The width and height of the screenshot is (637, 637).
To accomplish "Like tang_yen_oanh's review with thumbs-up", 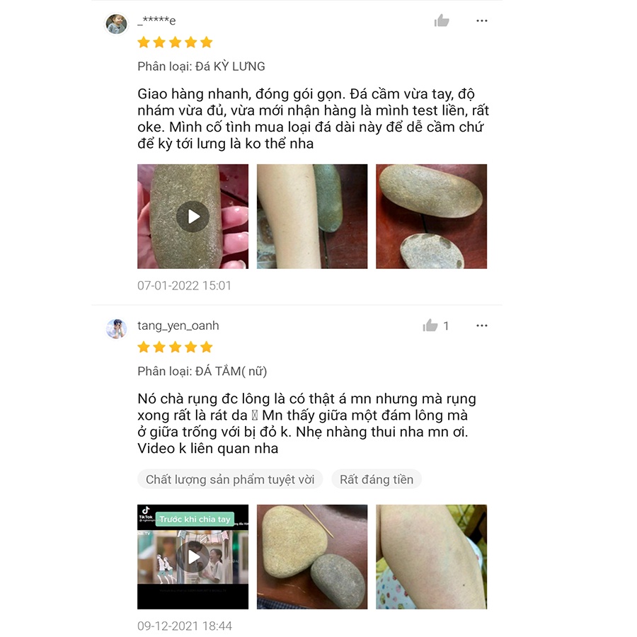I will (430, 326).
